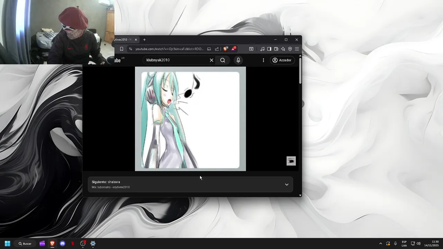Click the channel watermark thumbnail on video
The image size is (443, 249).
(x=291, y=161)
